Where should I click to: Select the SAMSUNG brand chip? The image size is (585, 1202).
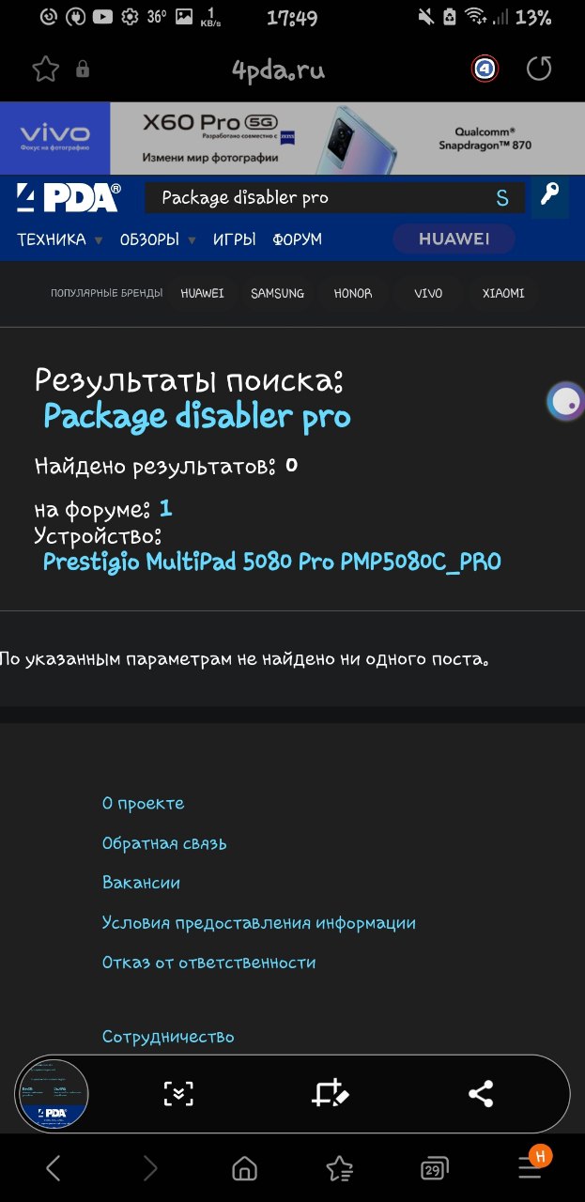[x=277, y=293]
